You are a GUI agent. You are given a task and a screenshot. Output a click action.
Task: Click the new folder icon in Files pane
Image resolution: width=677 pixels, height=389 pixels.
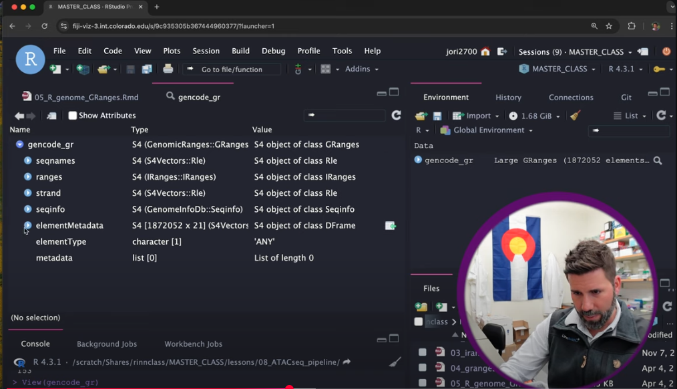point(421,307)
